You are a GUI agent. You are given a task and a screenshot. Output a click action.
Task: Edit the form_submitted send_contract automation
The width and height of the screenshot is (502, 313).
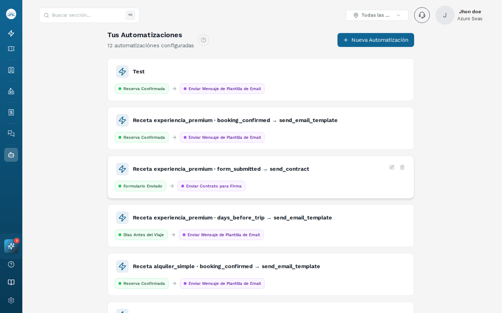(392, 167)
